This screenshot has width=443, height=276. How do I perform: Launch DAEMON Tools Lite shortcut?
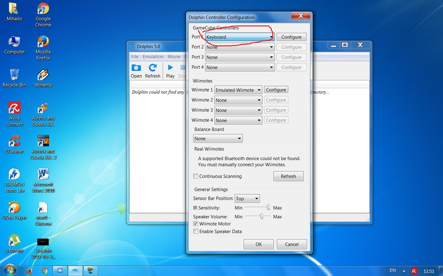click(14, 180)
